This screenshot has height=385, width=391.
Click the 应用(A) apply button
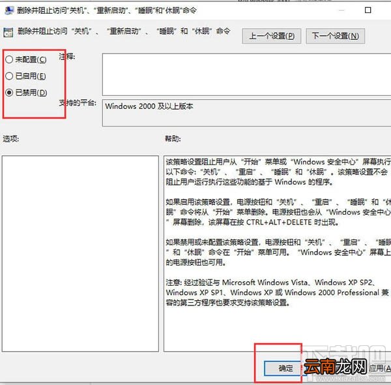380,368
